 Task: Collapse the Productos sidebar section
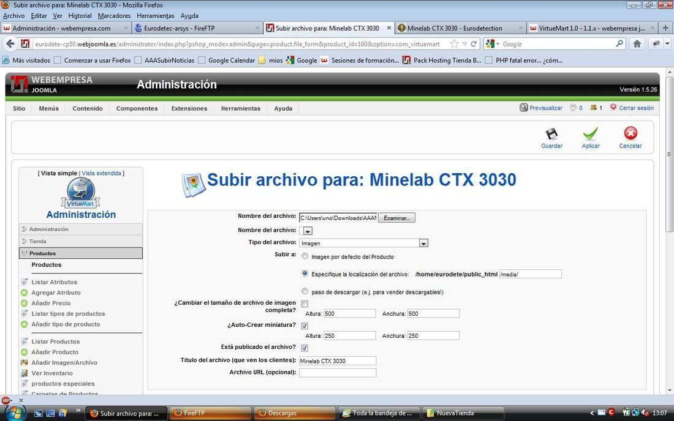pos(81,253)
